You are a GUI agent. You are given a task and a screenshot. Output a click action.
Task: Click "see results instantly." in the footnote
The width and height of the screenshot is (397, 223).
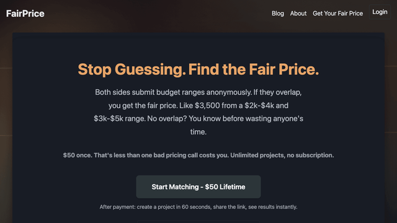point(273,207)
